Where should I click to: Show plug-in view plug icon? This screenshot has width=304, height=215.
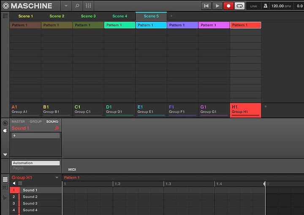click(x=5, y=131)
